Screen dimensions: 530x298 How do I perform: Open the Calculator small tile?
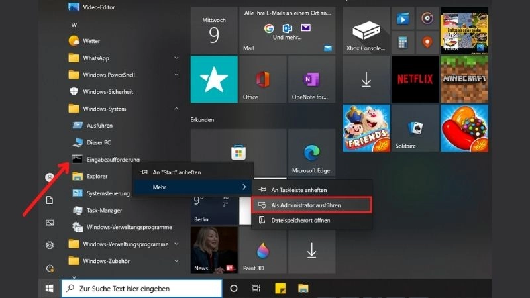point(403,42)
